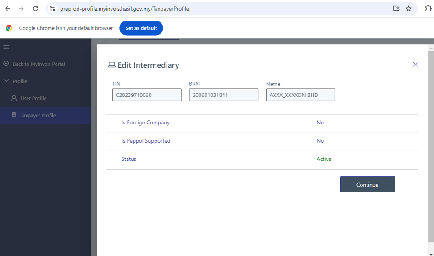The height and width of the screenshot is (256, 434).
Task: Click the Name input field
Action: click(300, 95)
